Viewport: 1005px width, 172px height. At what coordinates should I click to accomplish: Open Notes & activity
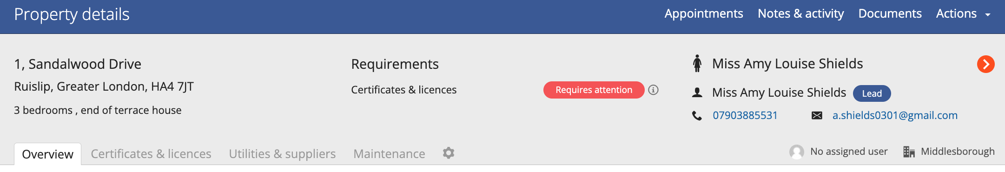click(800, 14)
